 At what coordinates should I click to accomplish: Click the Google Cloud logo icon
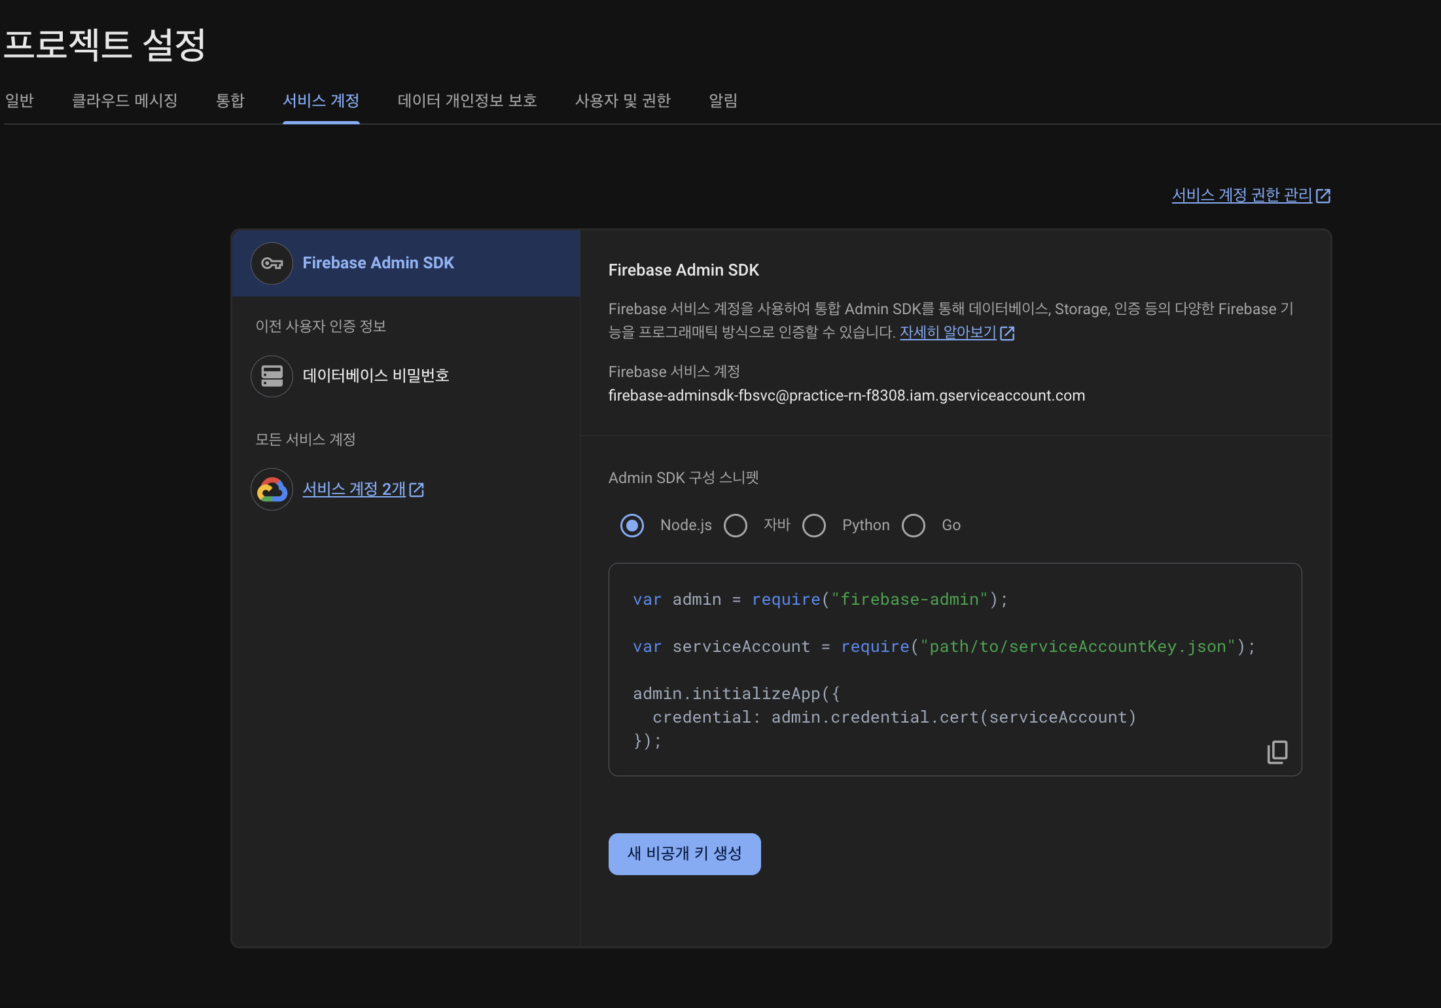(272, 489)
